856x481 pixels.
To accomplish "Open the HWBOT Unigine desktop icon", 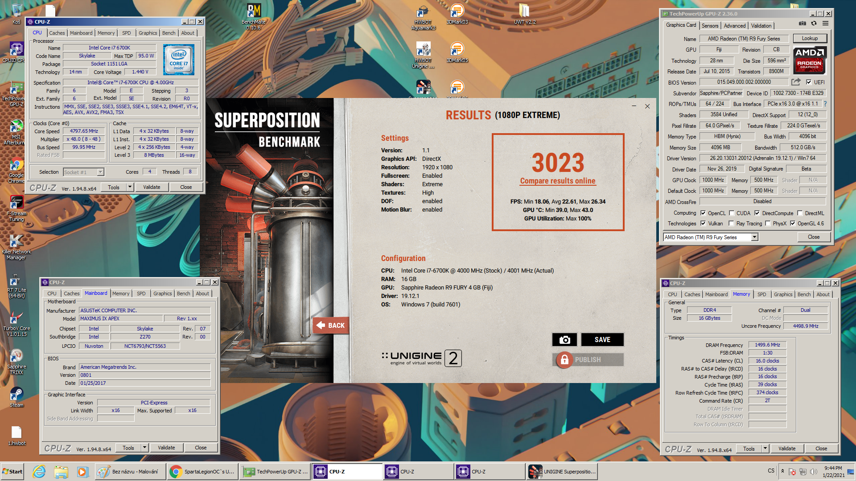I will click(423, 56).
